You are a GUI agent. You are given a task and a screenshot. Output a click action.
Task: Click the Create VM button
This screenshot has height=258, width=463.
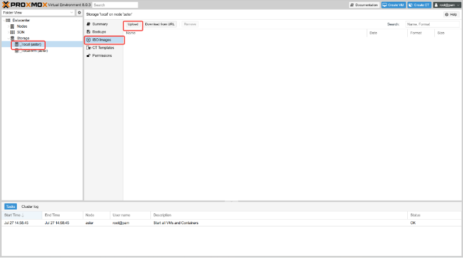point(393,5)
